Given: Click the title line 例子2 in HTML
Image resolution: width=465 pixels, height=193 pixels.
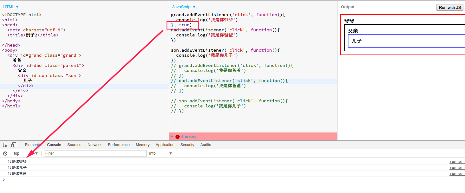Looking at the screenshot, I should pos(33,35).
